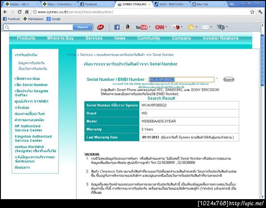The height and width of the screenshot is (208, 266).
Task: Open News navigation menu
Action: [x=120, y=38]
